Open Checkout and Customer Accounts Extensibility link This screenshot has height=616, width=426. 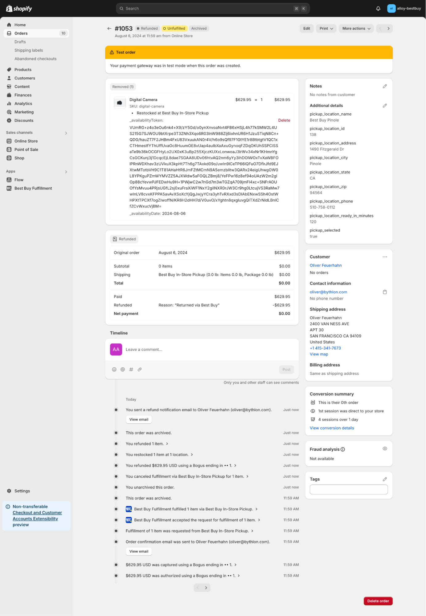click(37, 516)
